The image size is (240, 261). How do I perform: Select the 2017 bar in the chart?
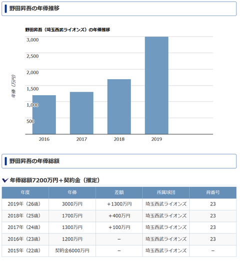[81, 113]
